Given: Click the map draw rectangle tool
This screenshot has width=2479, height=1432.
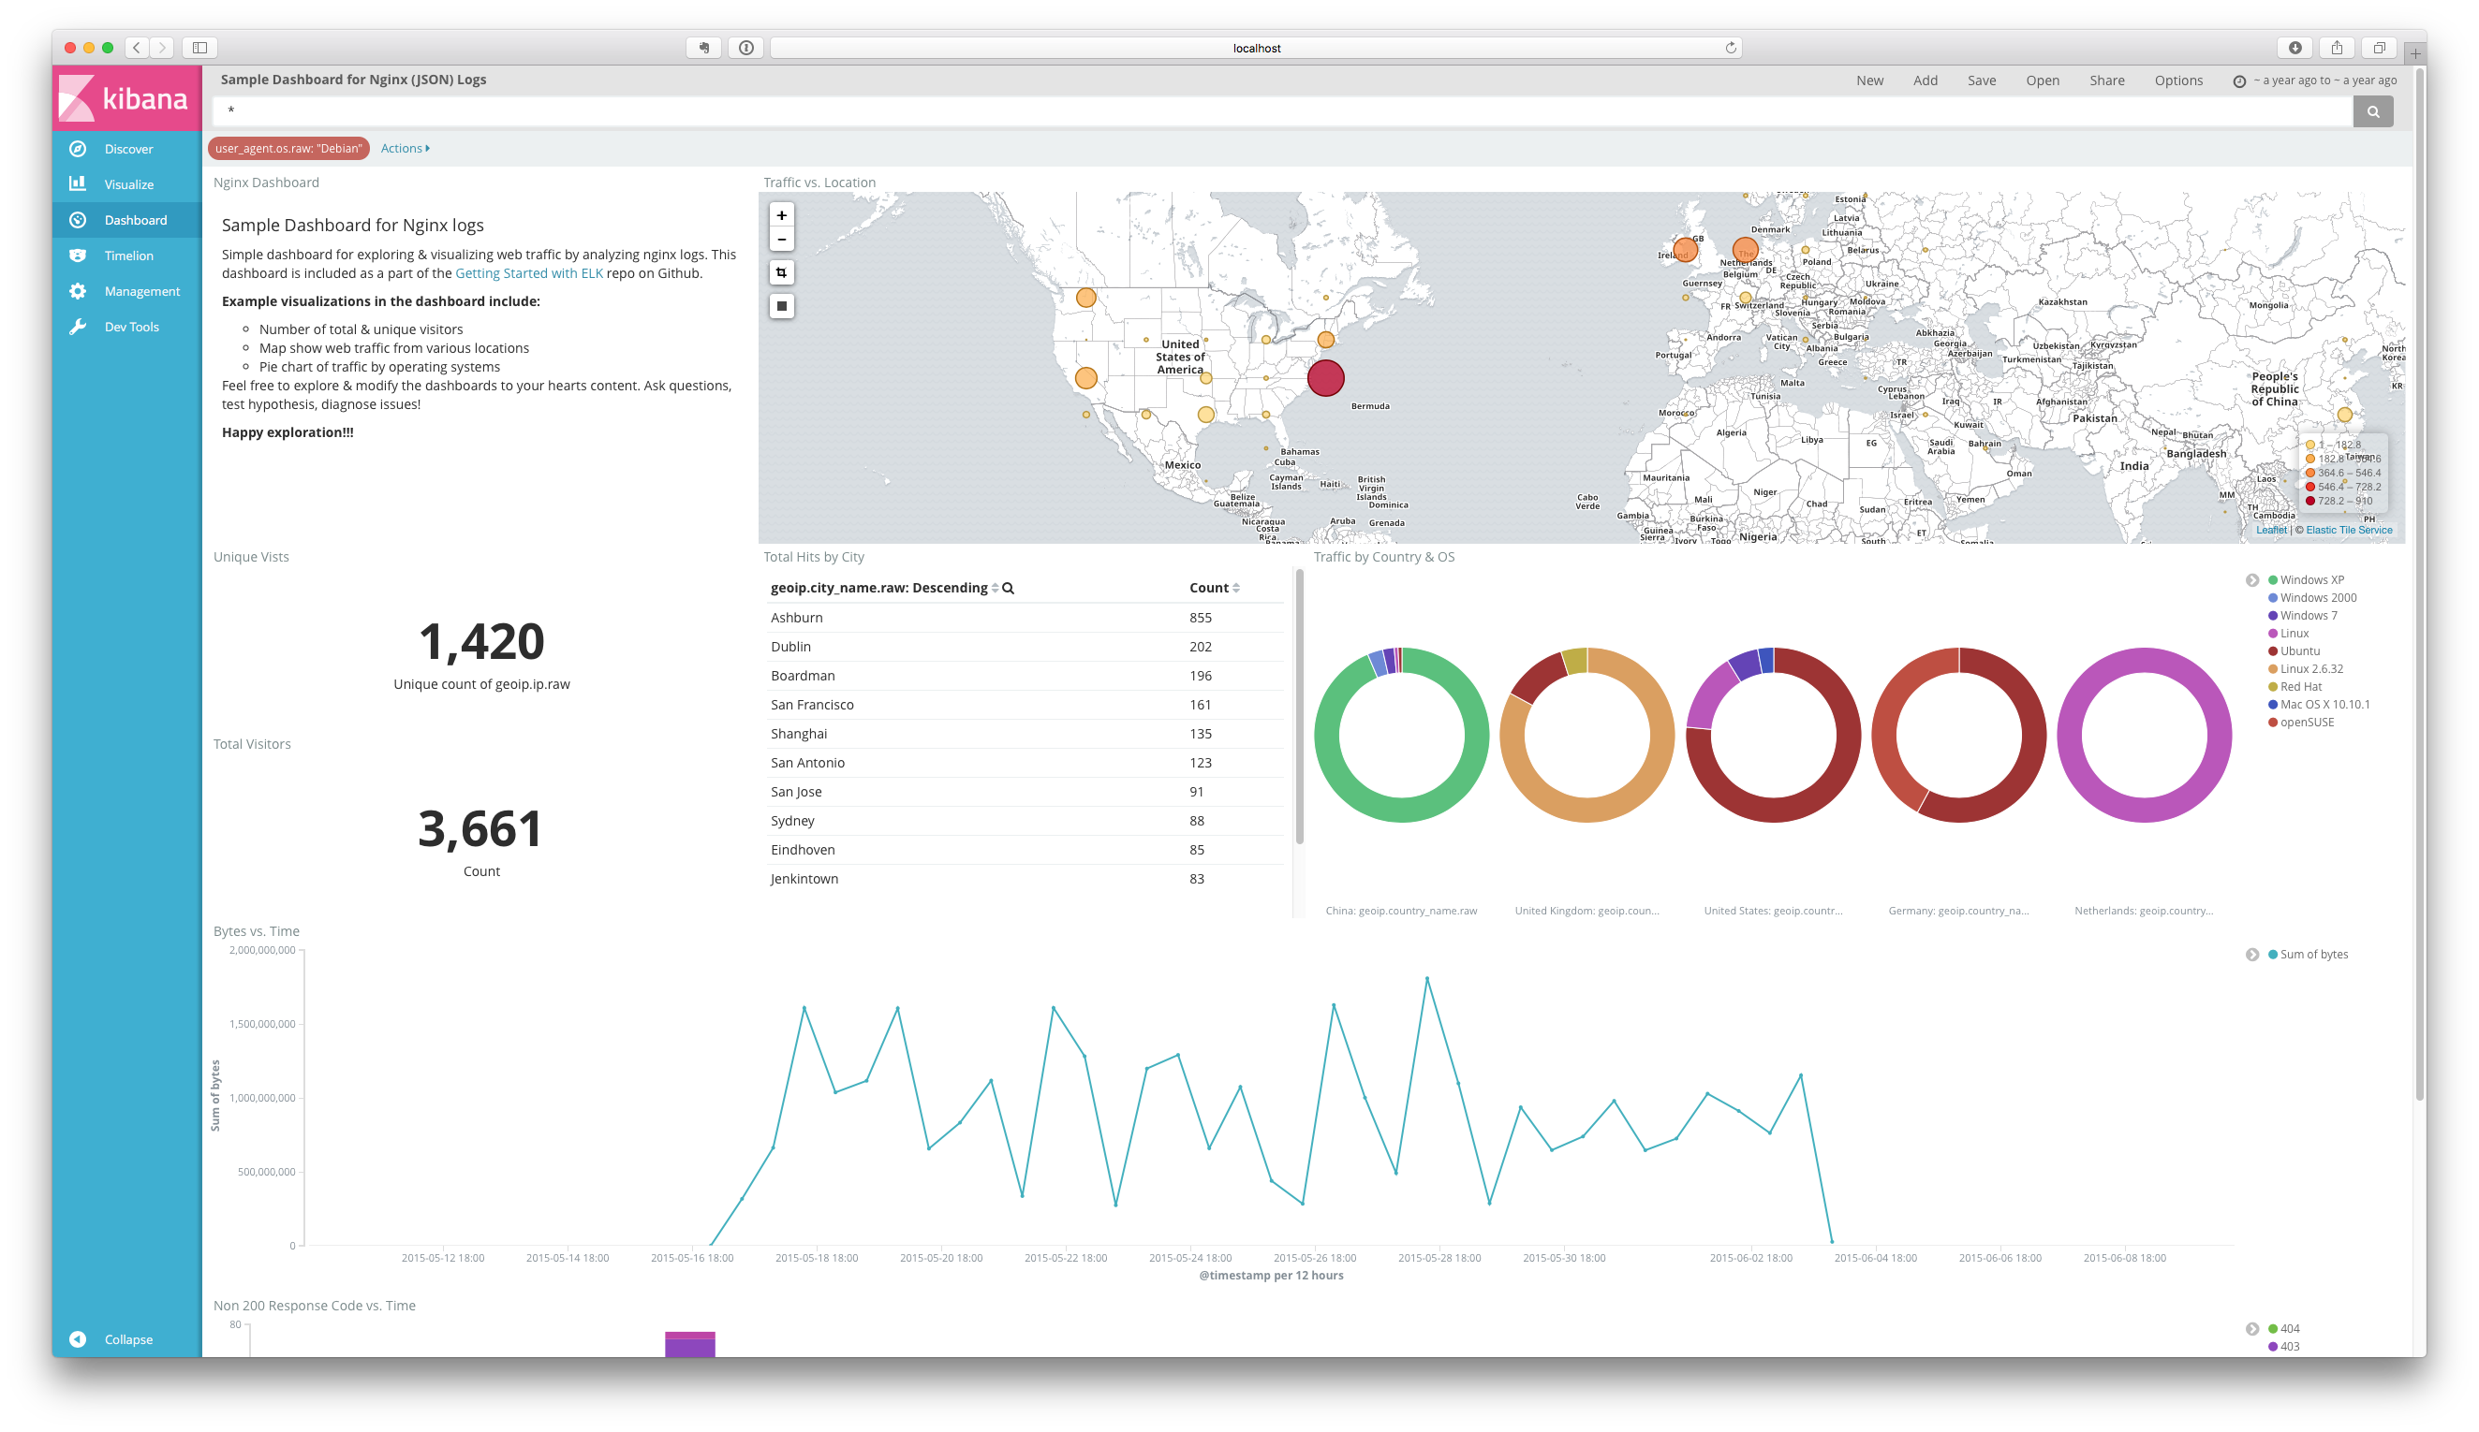Looking at the screenshot, I should pos(781,306).
